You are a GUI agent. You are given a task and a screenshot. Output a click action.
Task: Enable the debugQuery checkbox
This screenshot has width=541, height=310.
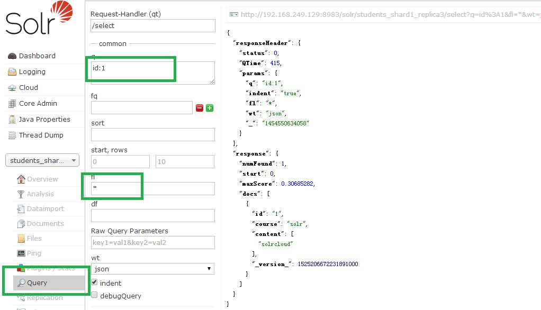(95, 295)
